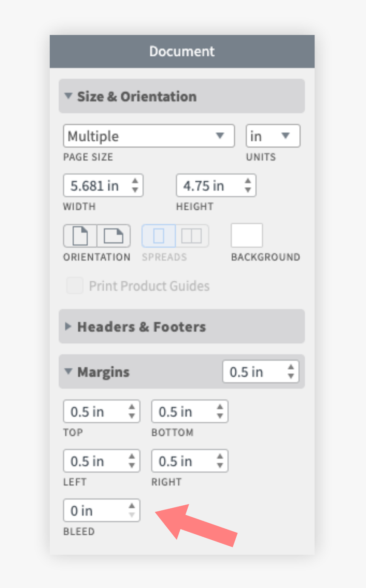
Task: Expand the Headers & Footers section
Action: [141, 327]
